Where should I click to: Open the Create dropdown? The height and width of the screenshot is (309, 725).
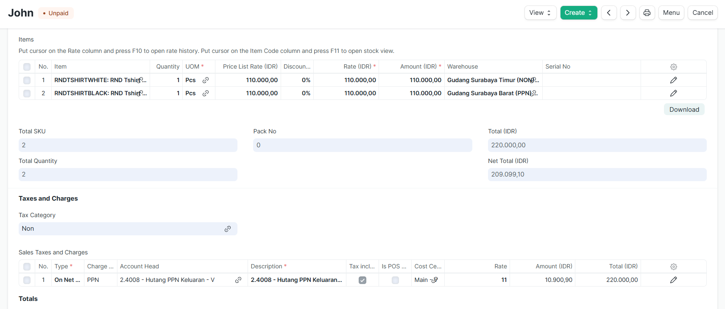[579, 13]
